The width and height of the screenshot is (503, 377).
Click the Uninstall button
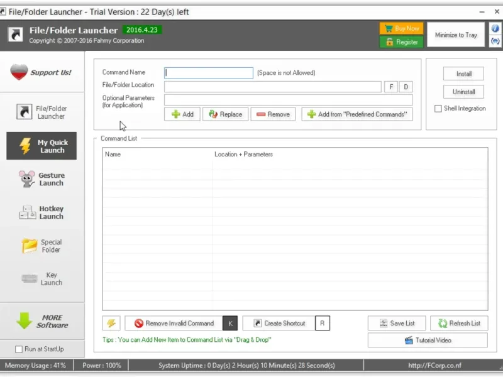(x=463, y=92)
